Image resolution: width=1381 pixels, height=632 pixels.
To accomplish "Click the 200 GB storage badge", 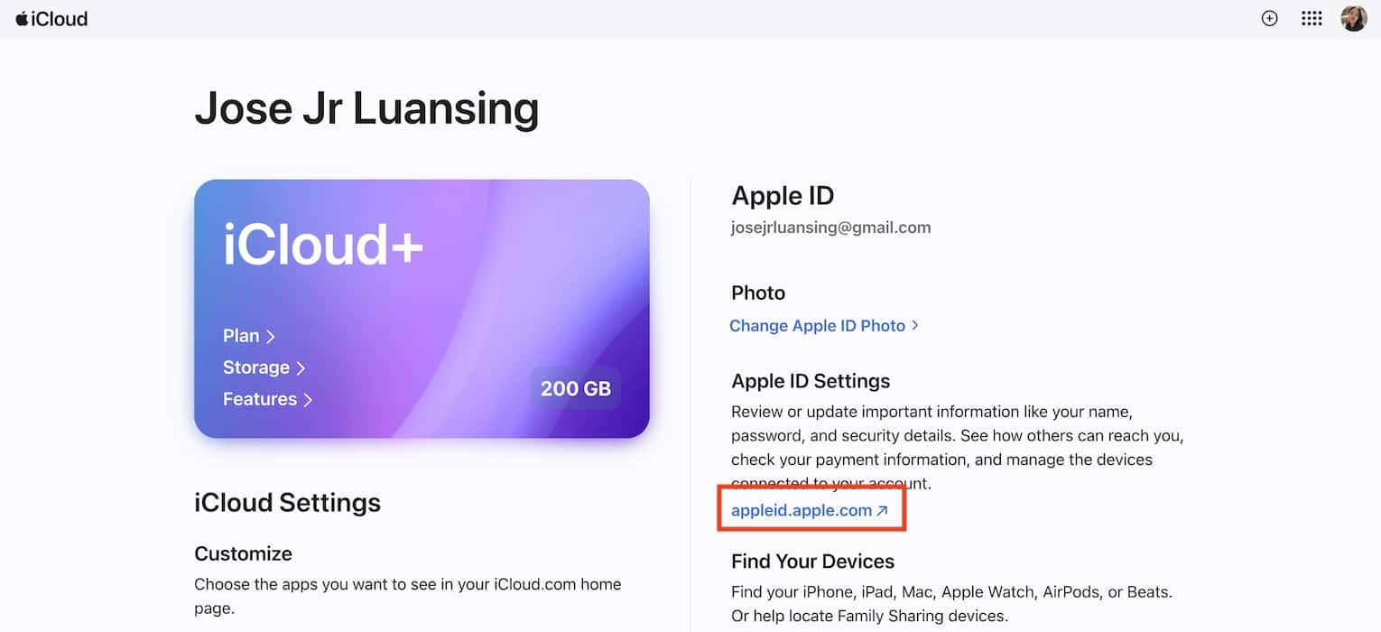I will 575,389.
